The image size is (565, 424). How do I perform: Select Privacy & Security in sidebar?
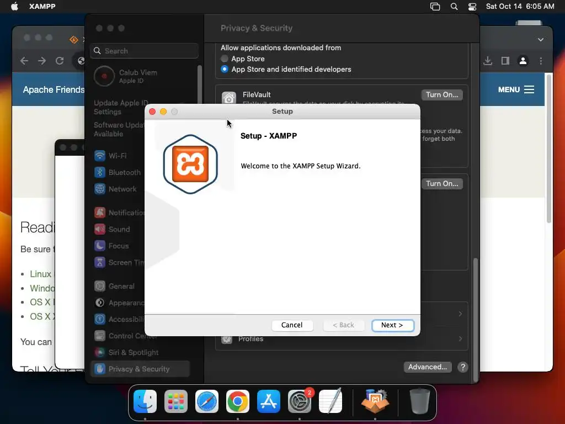pos(140,369)
